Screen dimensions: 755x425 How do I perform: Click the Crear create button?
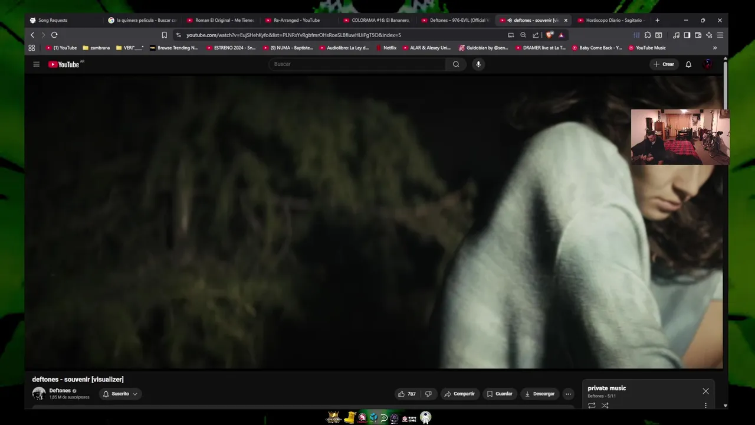[x=664, y=64]
